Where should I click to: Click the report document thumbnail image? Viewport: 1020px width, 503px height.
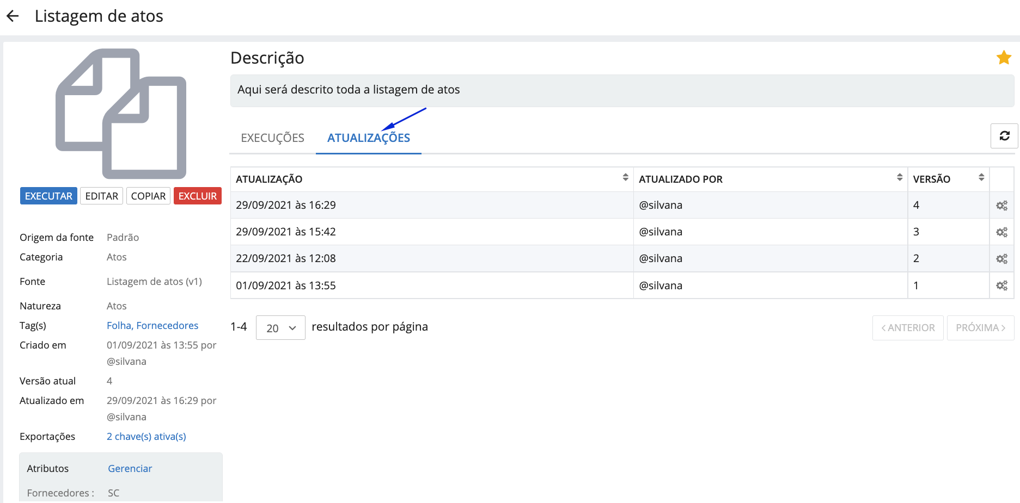pyautogui.click(x=121, y=114)
